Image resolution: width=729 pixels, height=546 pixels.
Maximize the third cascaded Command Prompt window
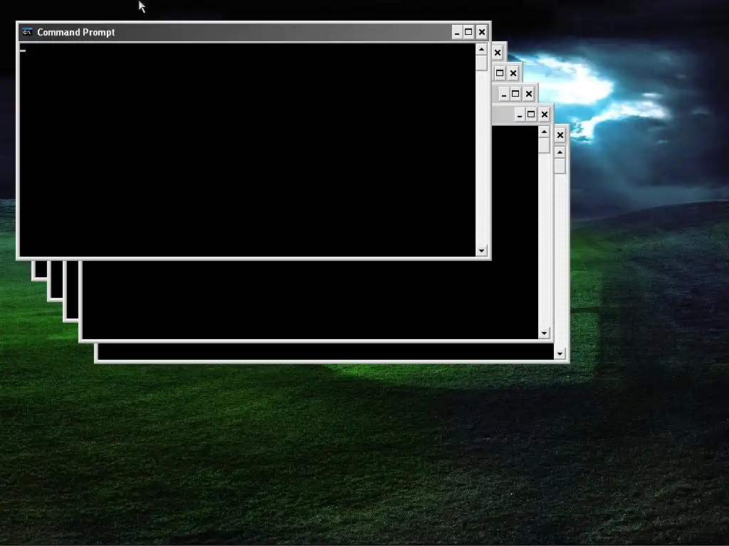pyautogui.click(x=500, y=73)
